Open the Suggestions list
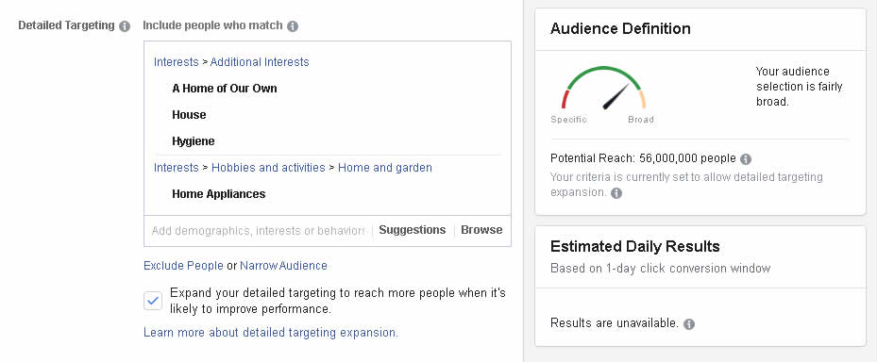The width and height of the screenshot is (877, 362). 413,230
